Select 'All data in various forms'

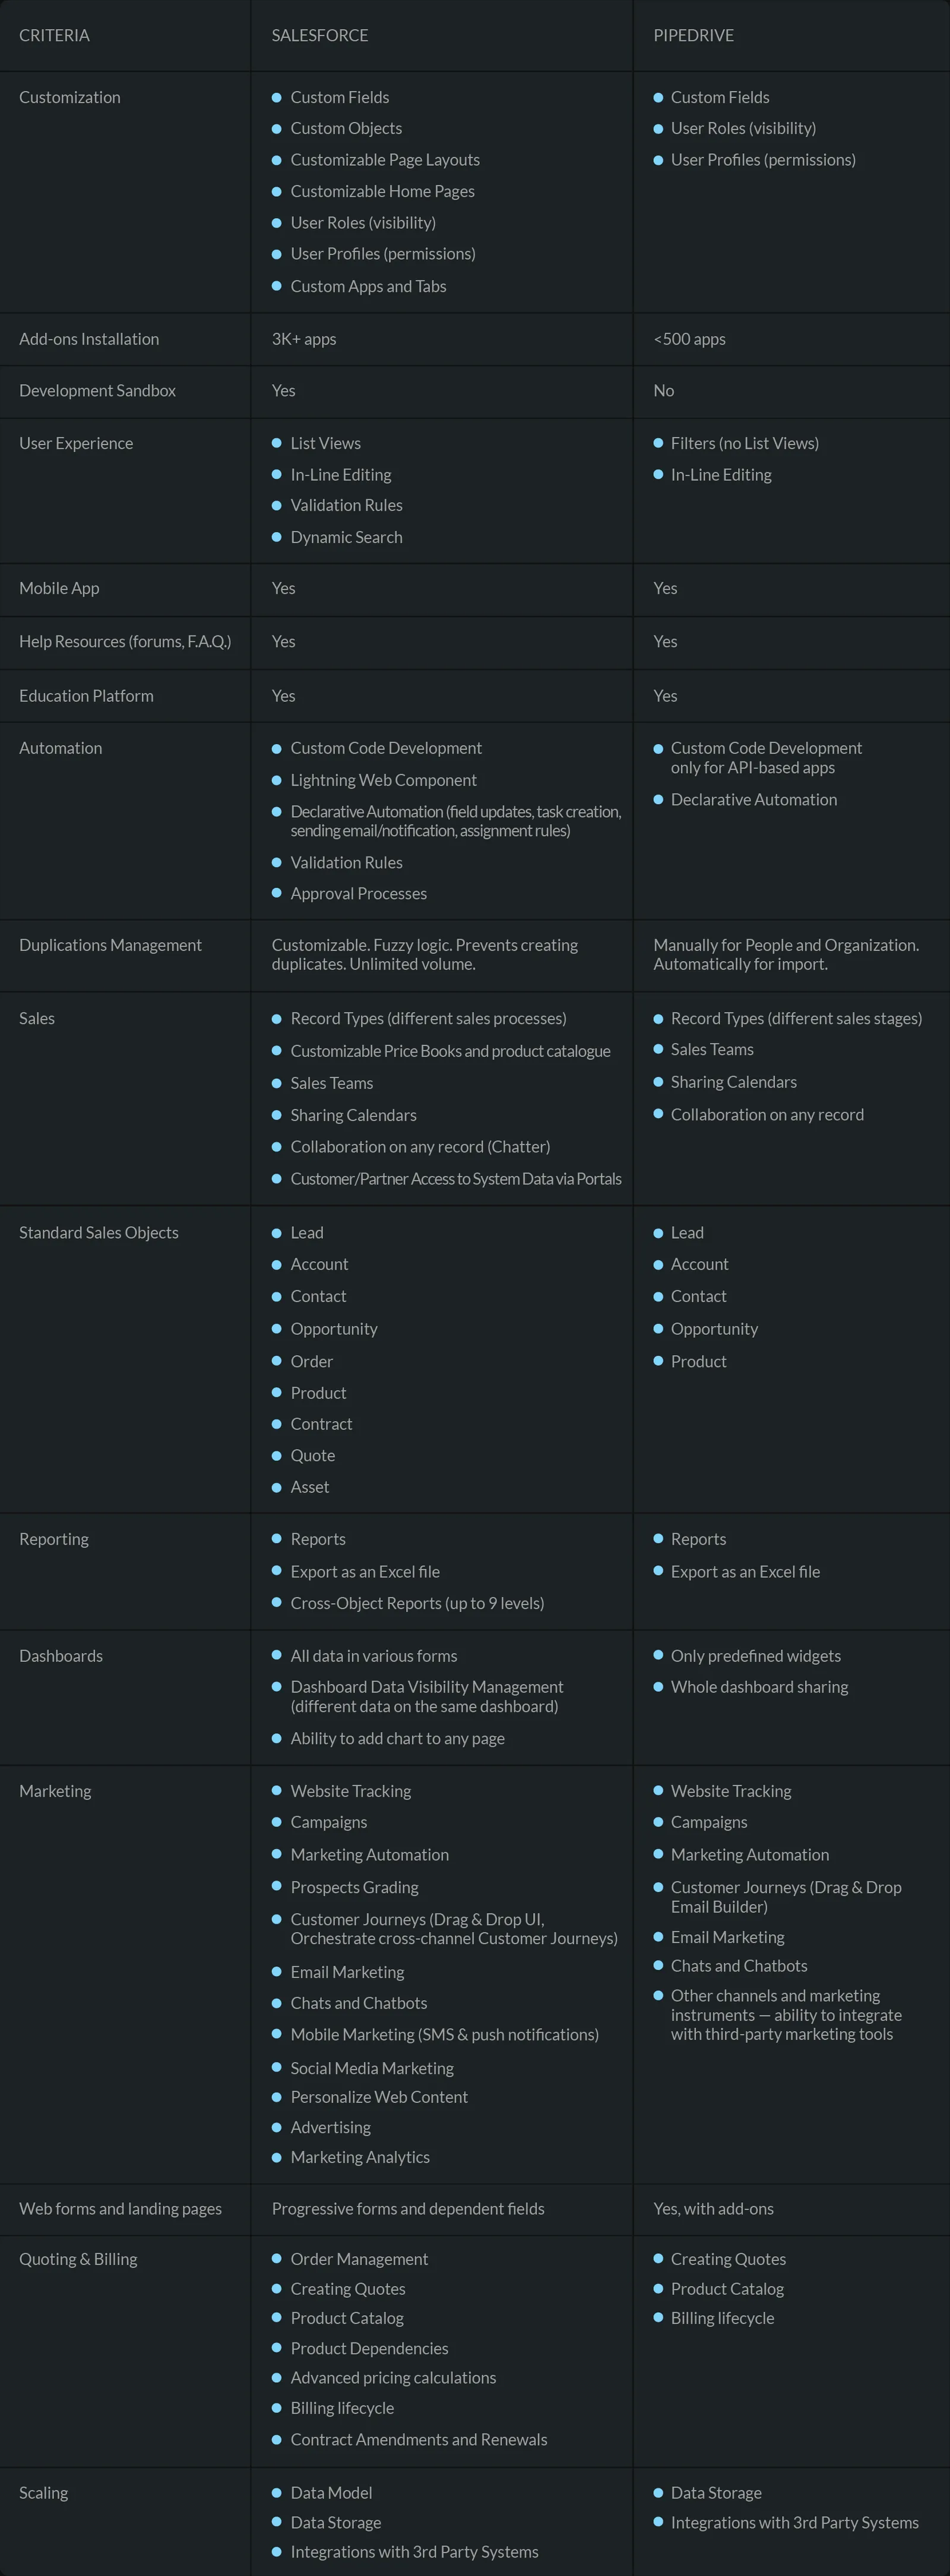(373, 1656)
